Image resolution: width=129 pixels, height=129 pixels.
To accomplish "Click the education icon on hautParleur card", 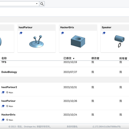I will (x=21, y=33).
